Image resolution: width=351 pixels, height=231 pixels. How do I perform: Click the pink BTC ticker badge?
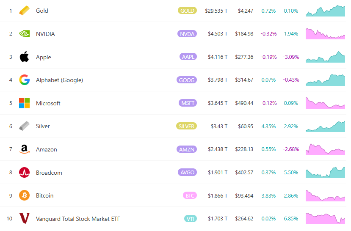(x=190, y=195)
